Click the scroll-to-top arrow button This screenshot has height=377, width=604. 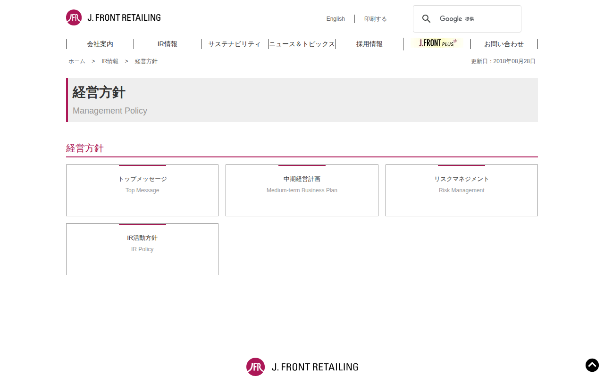[x=592, y=365]
